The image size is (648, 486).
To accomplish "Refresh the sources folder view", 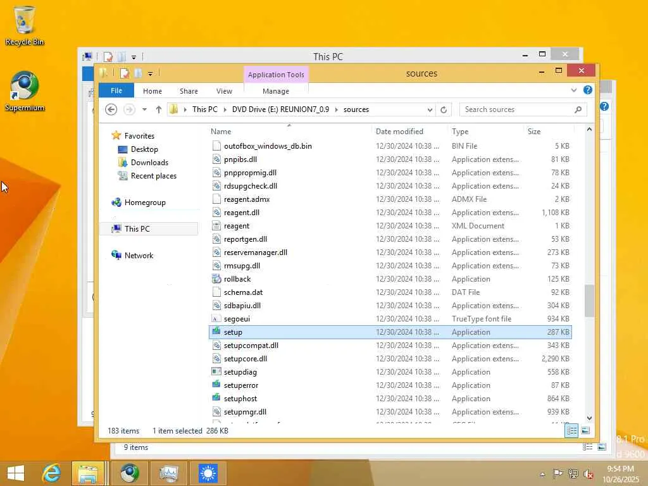I will [x=444, y=109].
